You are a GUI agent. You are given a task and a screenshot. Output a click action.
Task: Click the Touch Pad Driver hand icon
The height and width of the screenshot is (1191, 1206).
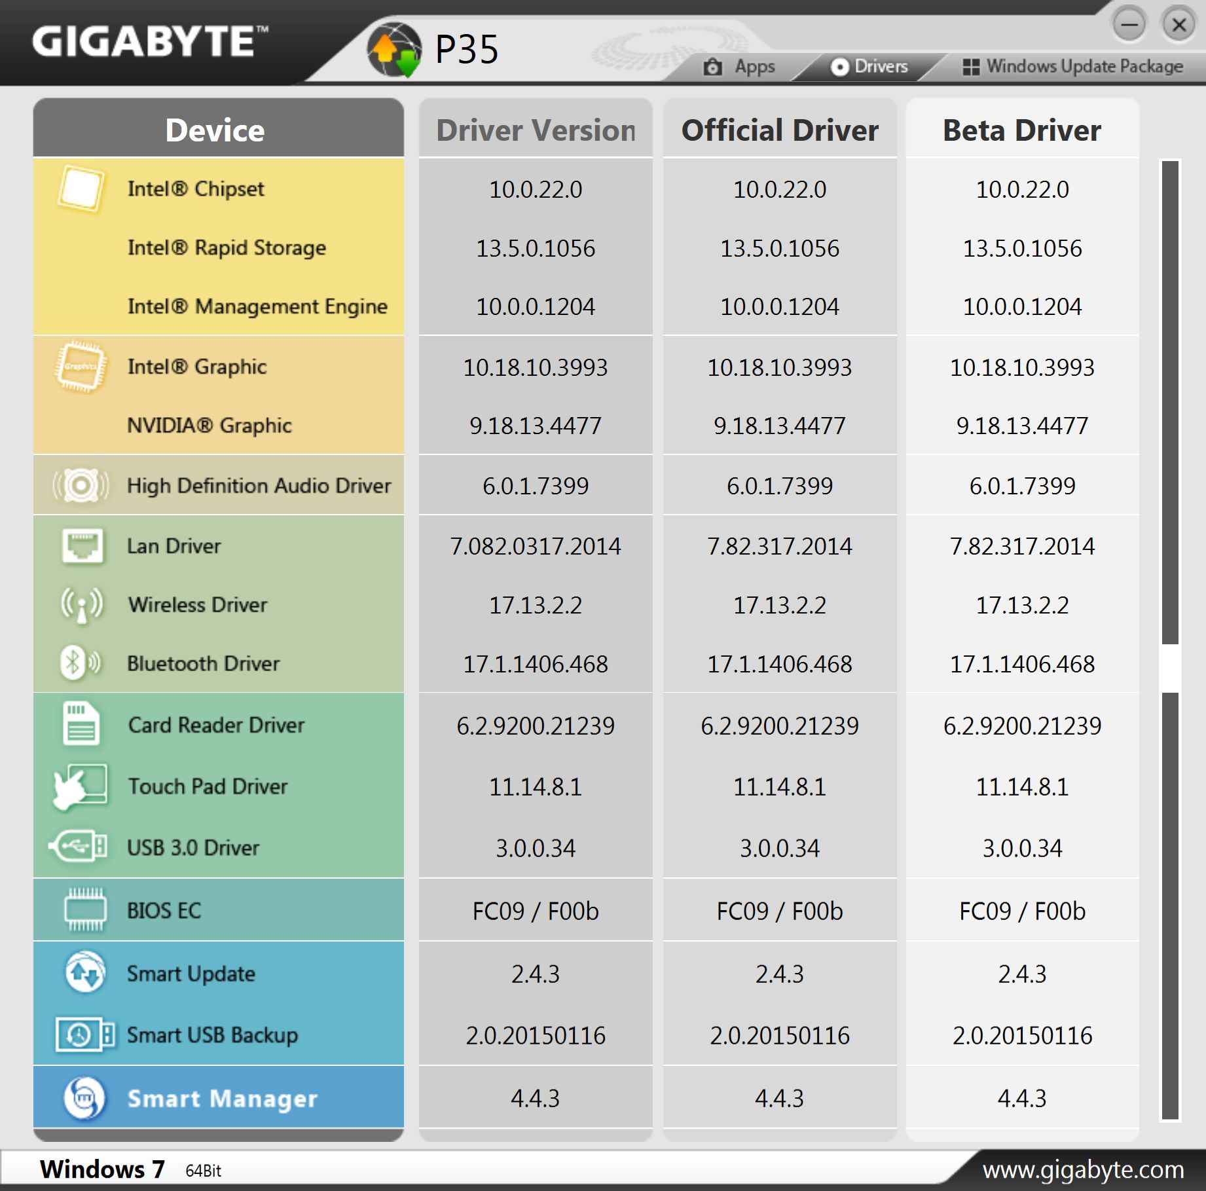[x=80, y=786]
